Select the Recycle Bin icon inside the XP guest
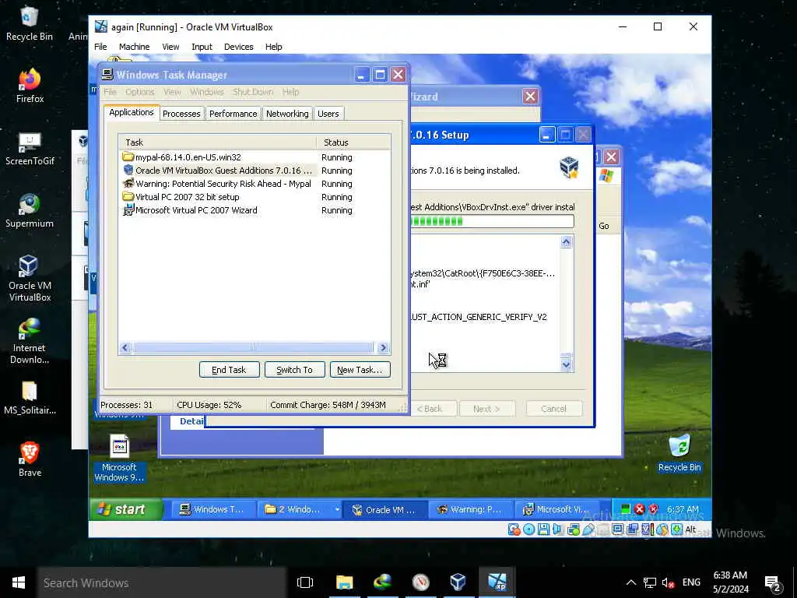This screenshot has width=797, height=598. coord(679,452)
